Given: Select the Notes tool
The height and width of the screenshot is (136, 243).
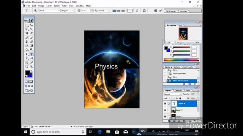Looking at the screenshot, I should 27,63.
